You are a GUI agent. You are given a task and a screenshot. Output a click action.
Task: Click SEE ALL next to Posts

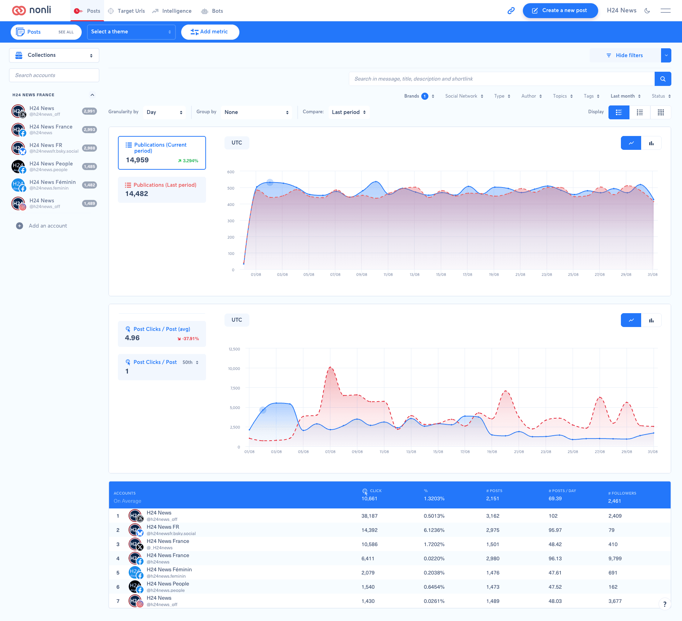pyautogui.click(x=66, y=32)
